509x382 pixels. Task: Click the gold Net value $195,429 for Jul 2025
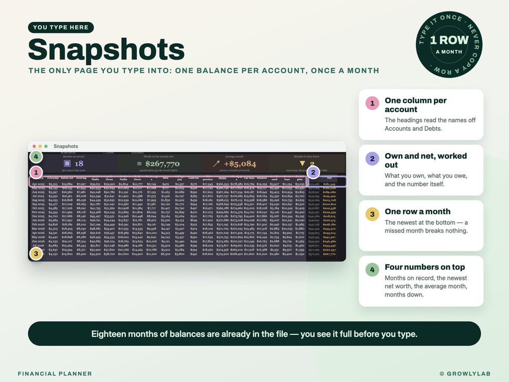[329, 196]
